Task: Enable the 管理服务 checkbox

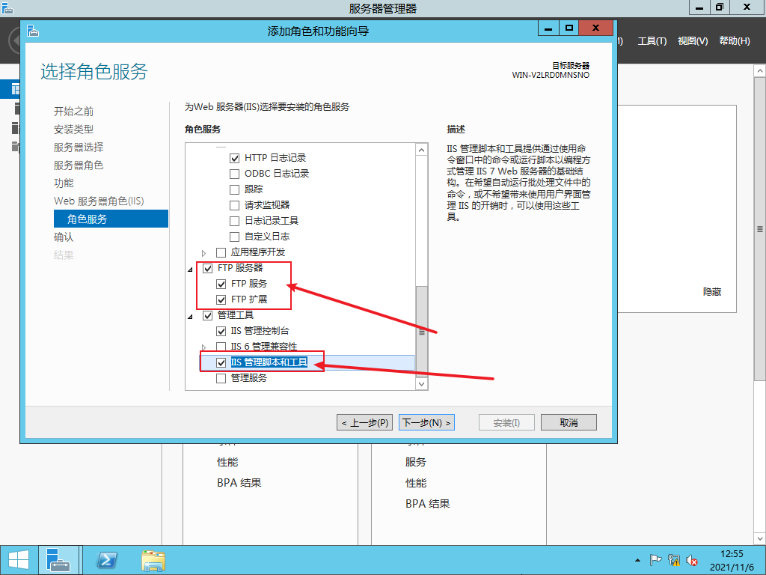Action: coord(221,378)
